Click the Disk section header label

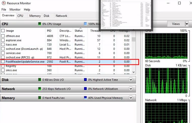(x=5, y=80)
